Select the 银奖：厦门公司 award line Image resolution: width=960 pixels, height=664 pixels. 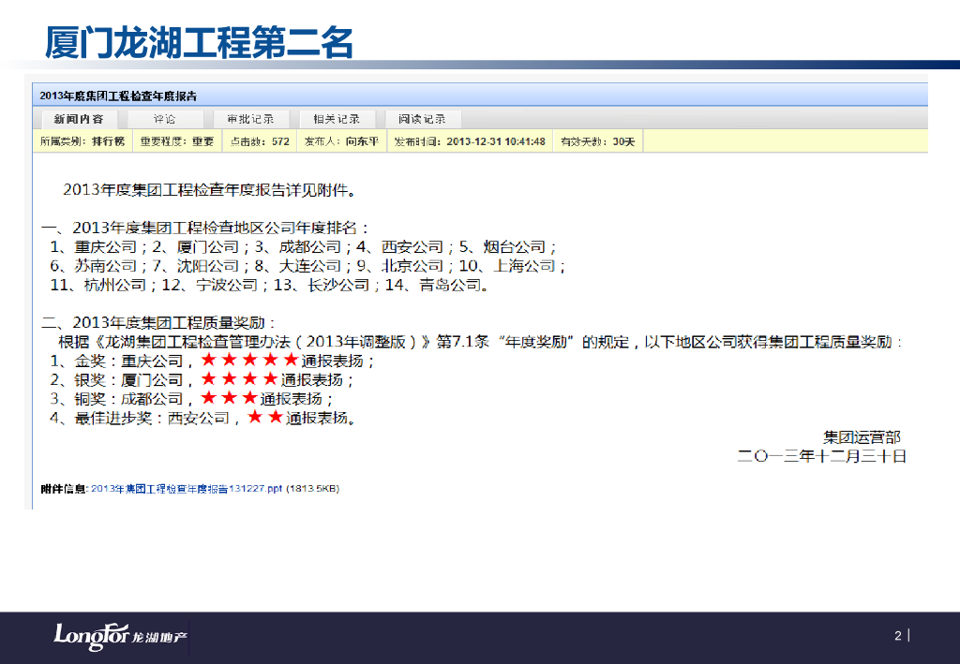[x=202, y=379]
